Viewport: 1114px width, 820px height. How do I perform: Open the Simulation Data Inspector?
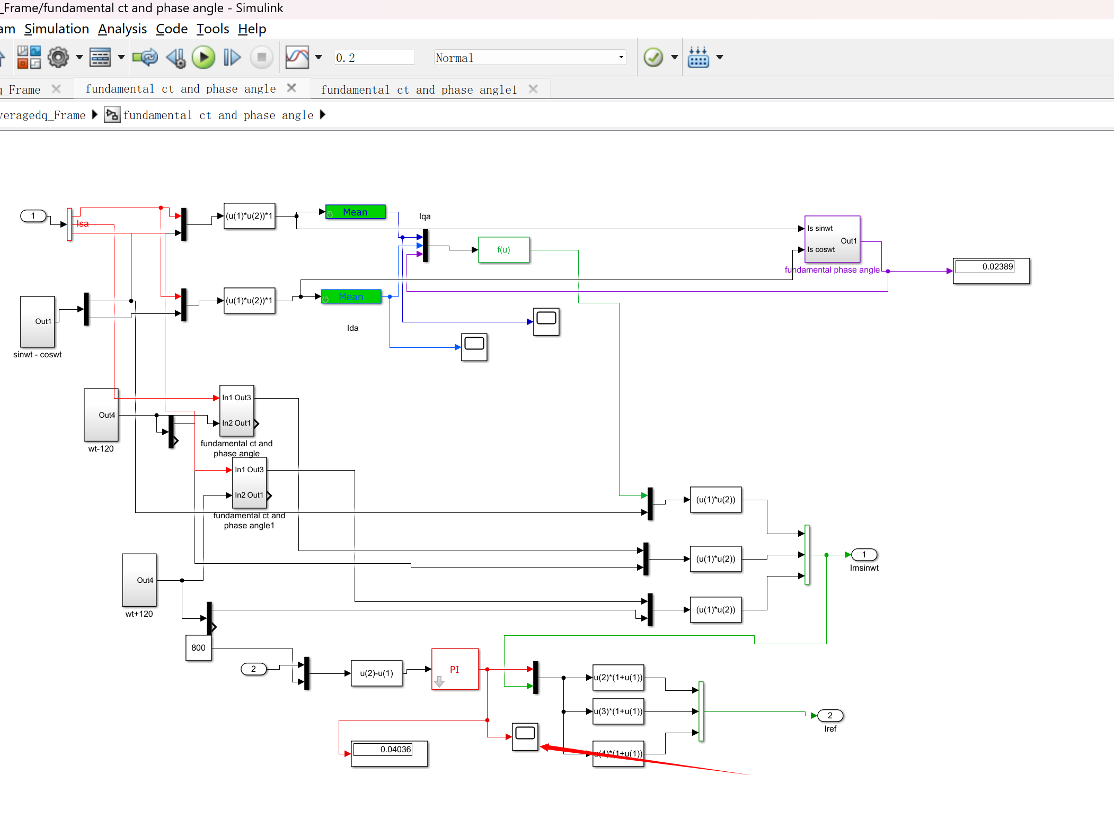click(297, 57)
